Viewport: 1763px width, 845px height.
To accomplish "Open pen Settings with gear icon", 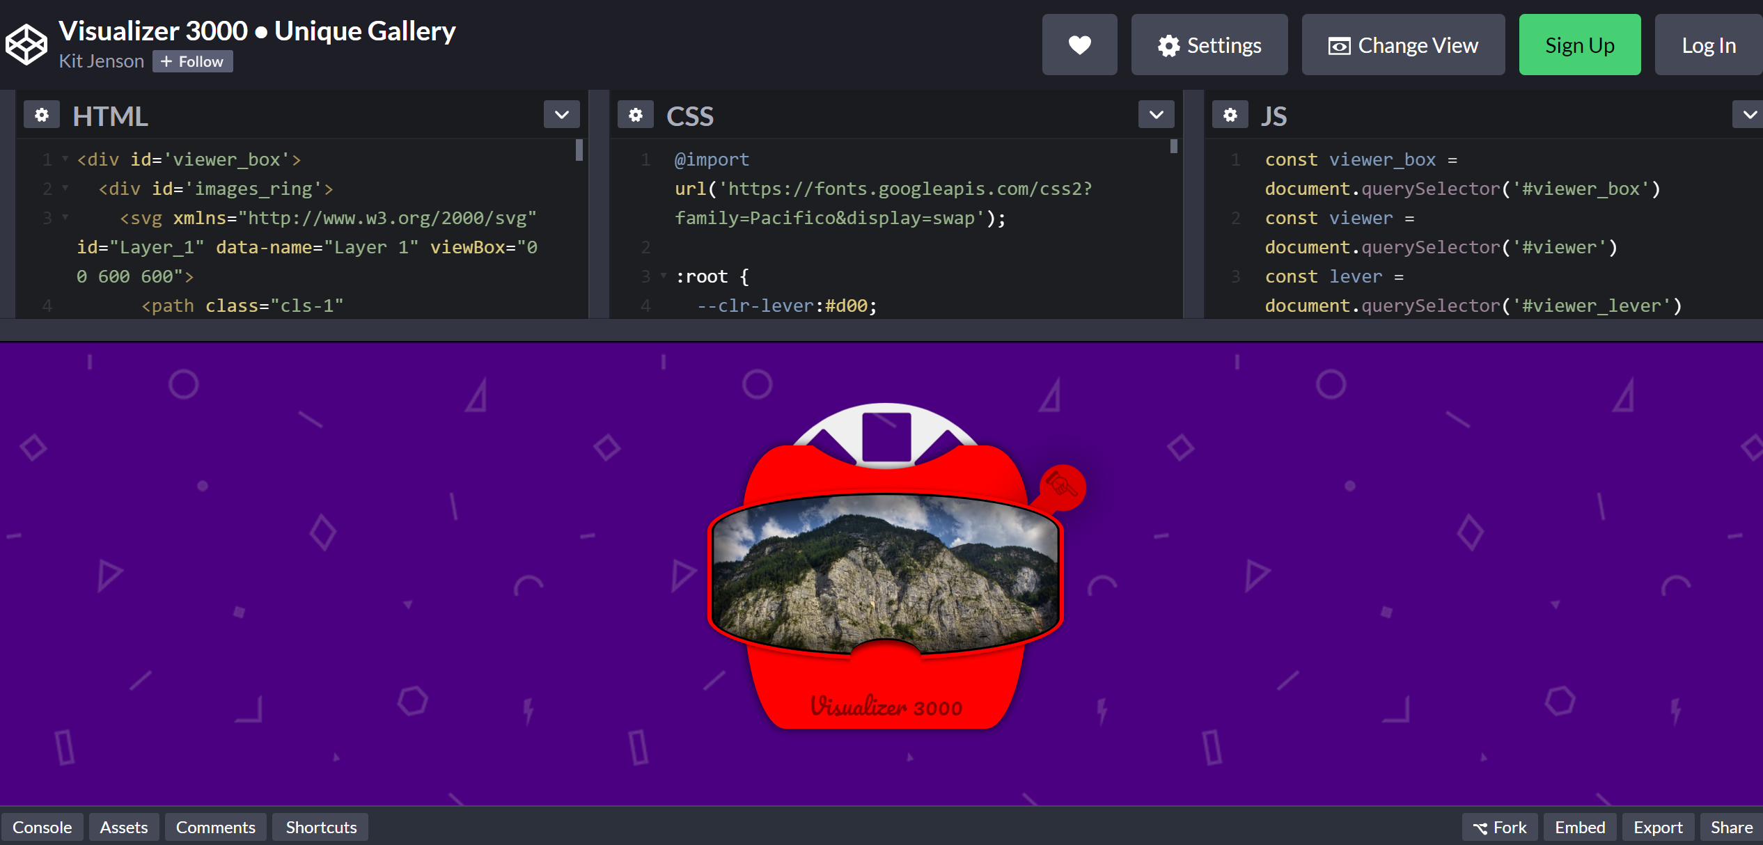I will click(1209, 45).
